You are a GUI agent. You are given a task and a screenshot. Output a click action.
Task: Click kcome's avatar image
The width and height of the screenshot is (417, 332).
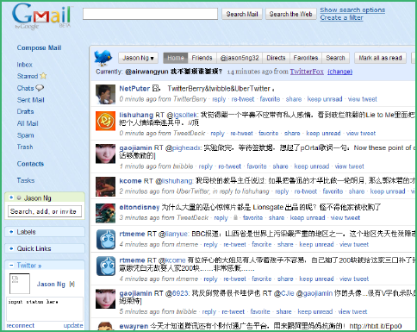click(x=105, y=187)
